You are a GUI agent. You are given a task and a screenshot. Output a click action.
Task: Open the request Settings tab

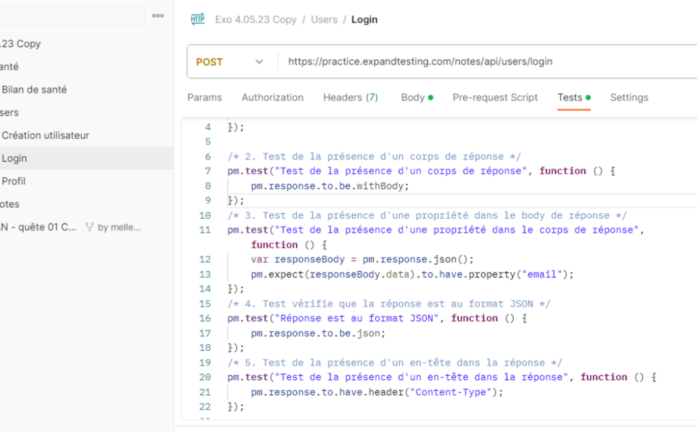[x=628, y=97]
